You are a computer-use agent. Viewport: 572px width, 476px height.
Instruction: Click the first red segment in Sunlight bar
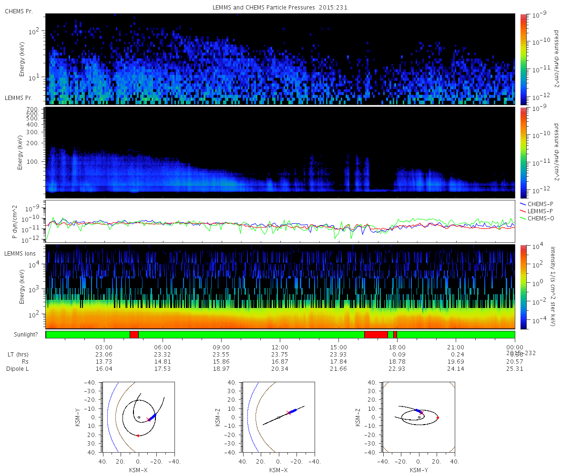tap(134, 335)
